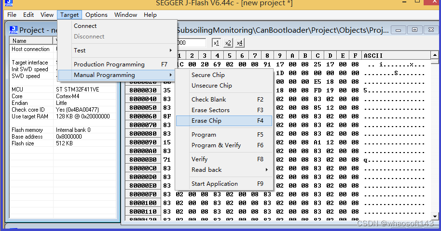Choose Unsecure Chip

[x=224, y=86]
